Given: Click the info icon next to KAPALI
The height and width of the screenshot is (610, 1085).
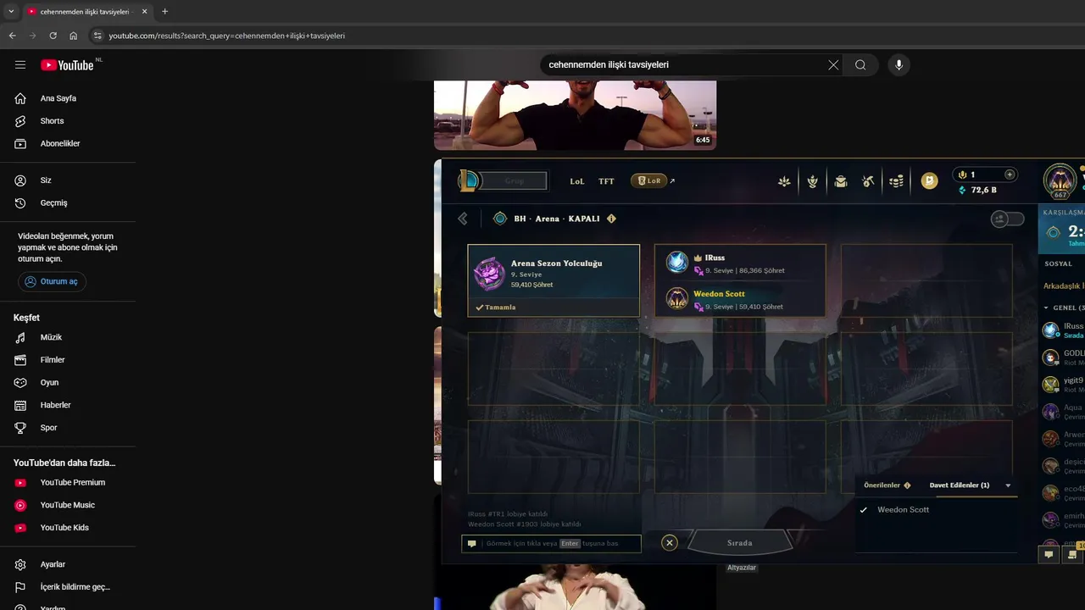Looking at the screenshot, I should pyautogui.click(x=611, y=219).
